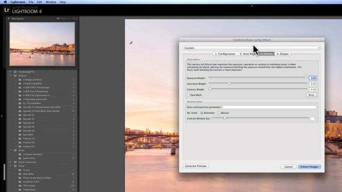Click icon beside Episode 30 collection

click(20, 131)
